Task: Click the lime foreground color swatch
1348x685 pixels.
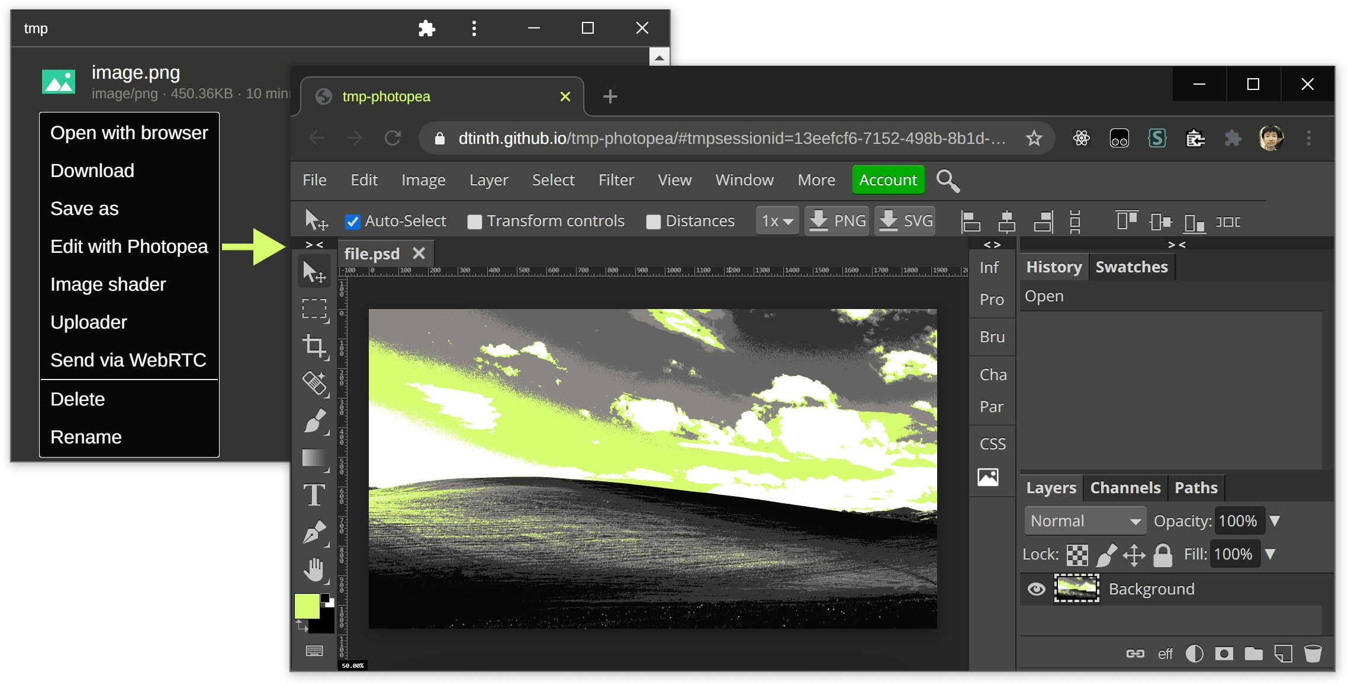Action: pos(307,606)
